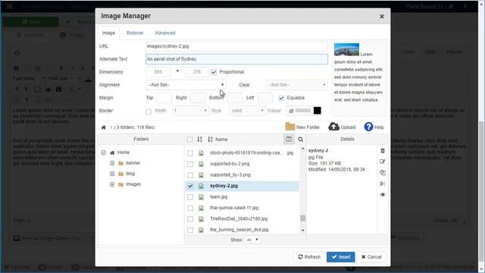Open the border Width dropdown

tap(190, 111)
